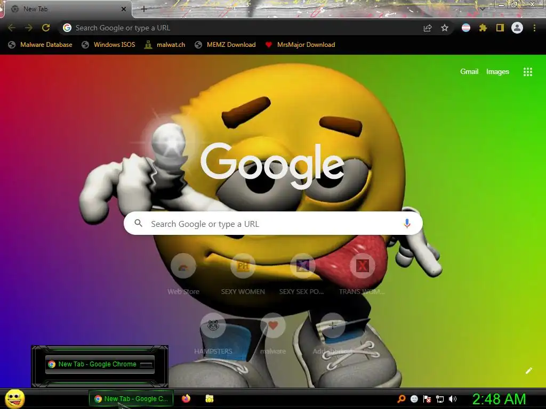Click the magnifier icon in the search box

coord(138,223)
